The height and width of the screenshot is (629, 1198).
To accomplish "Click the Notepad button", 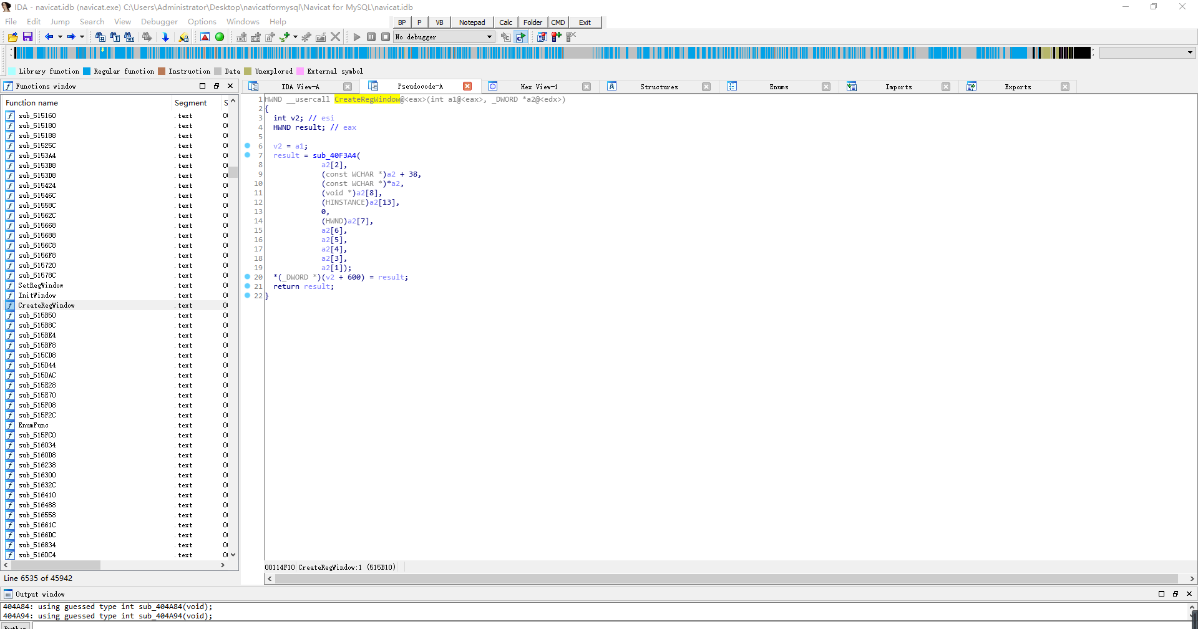I will [x=472, y=22].
